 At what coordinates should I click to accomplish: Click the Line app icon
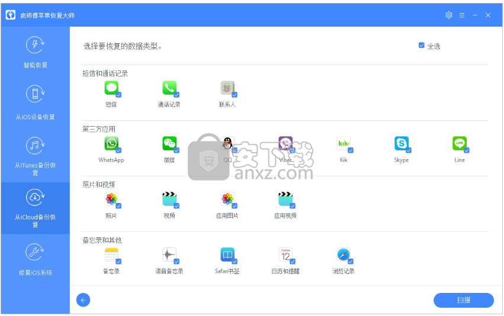point(460,143)
